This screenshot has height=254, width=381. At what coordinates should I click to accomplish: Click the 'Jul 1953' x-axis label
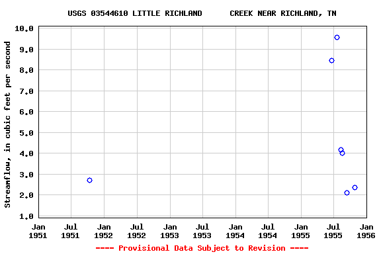pos(202,231)
